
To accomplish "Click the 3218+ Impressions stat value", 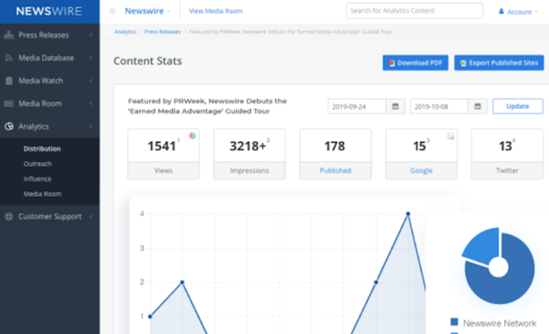I will [248, 146].
